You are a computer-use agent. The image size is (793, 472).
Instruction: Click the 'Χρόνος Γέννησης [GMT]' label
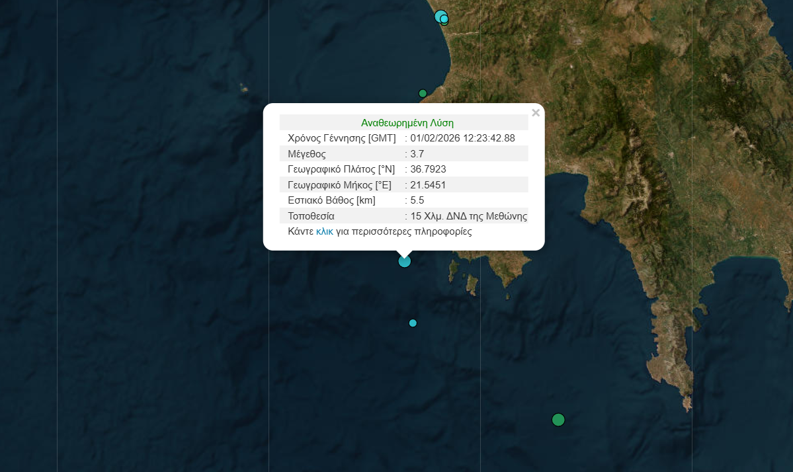point(341,138)
